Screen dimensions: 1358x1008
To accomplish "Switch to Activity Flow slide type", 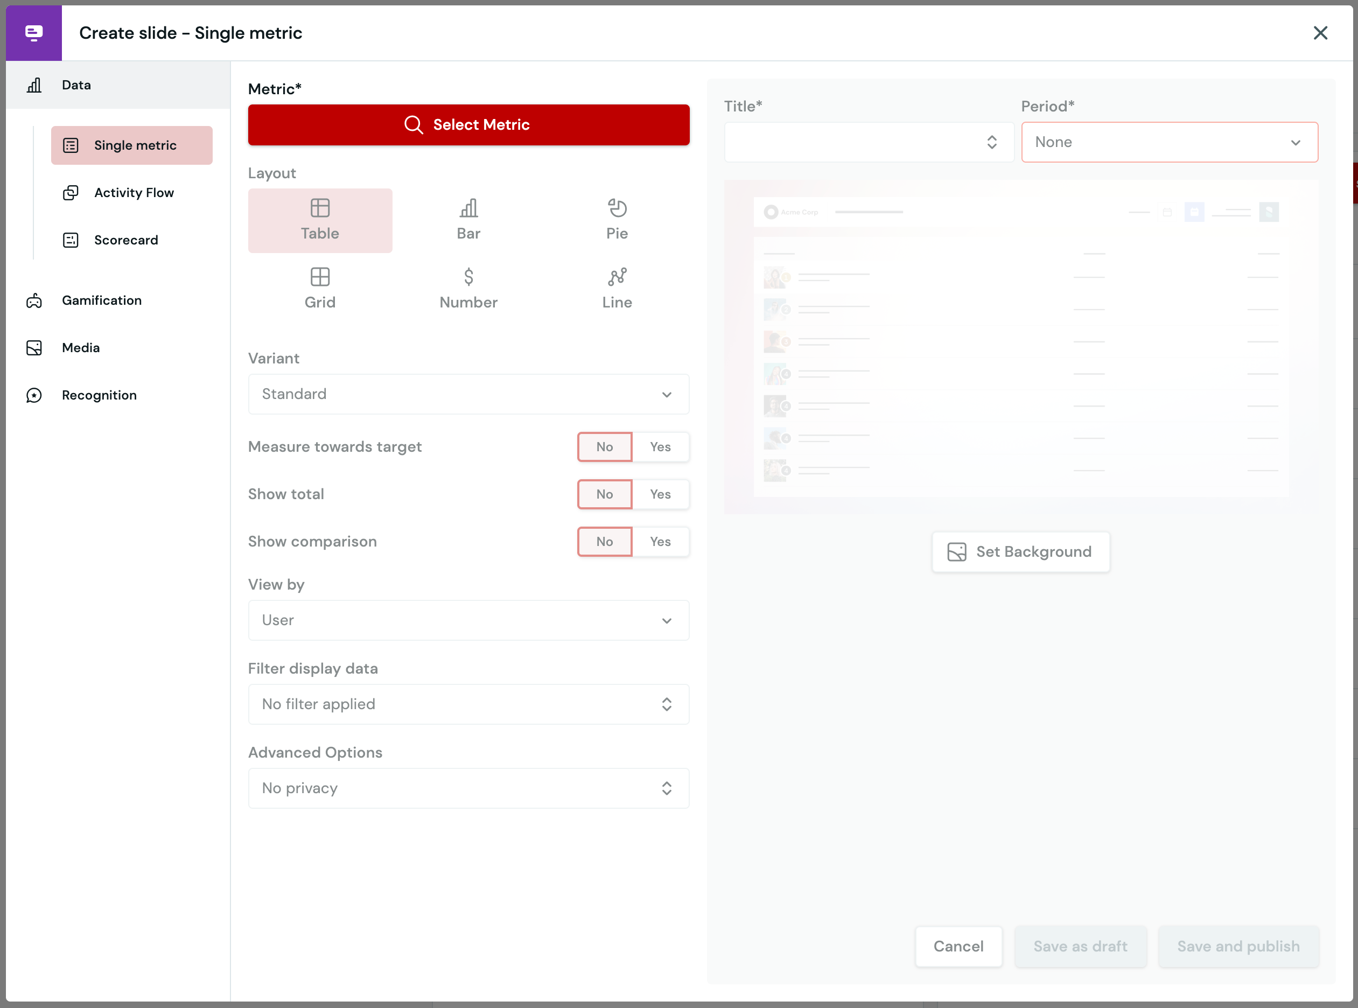I will (134, 193).
